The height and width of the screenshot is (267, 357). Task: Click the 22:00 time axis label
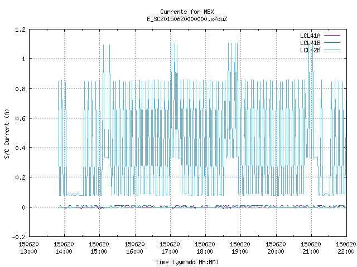pyautogui.click(x=346, y=251)
